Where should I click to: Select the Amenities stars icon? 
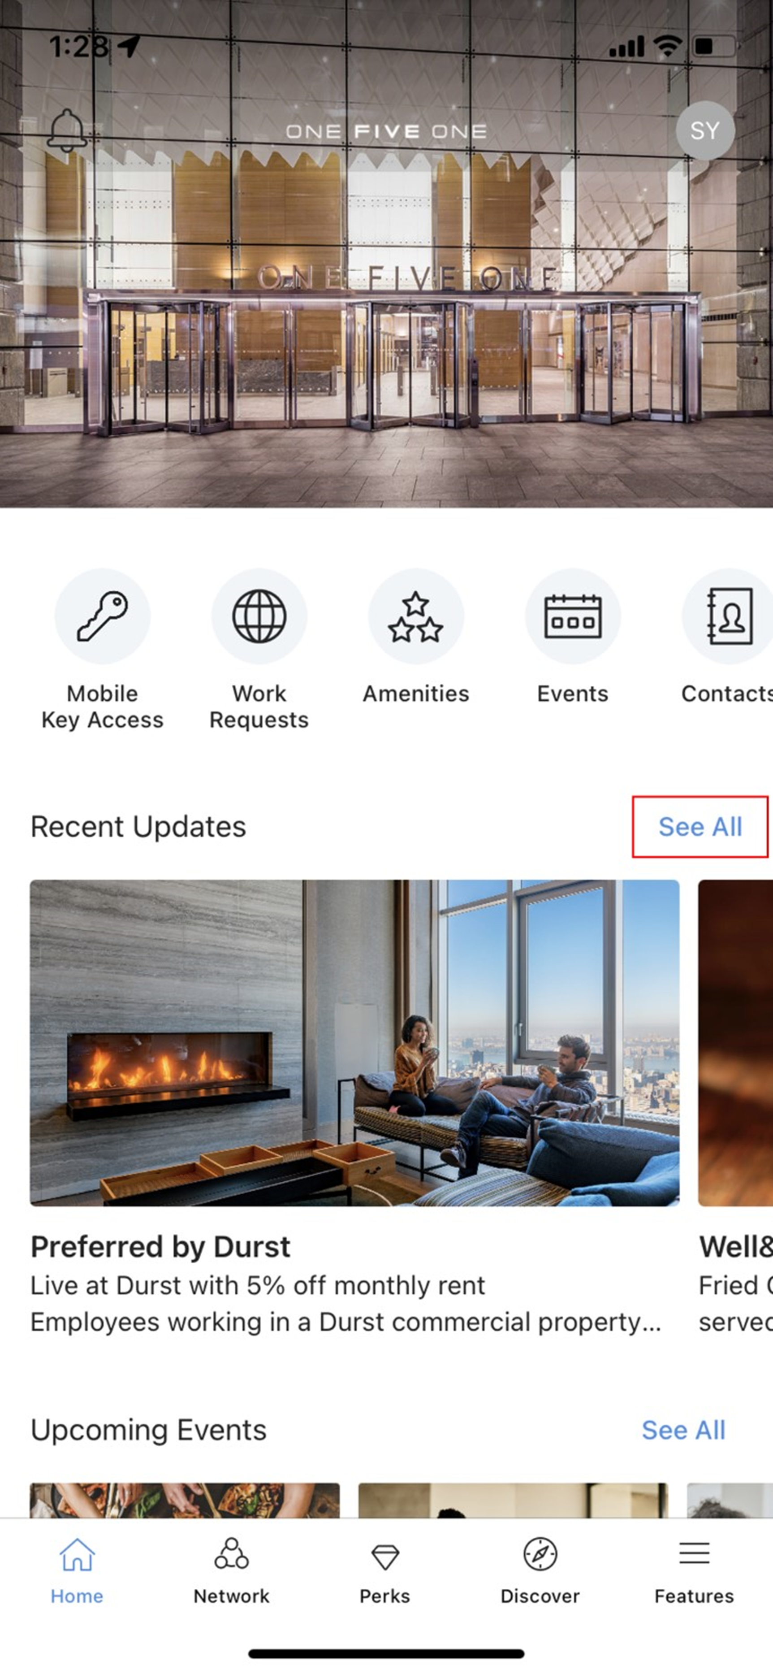click(x=416, y=616)
